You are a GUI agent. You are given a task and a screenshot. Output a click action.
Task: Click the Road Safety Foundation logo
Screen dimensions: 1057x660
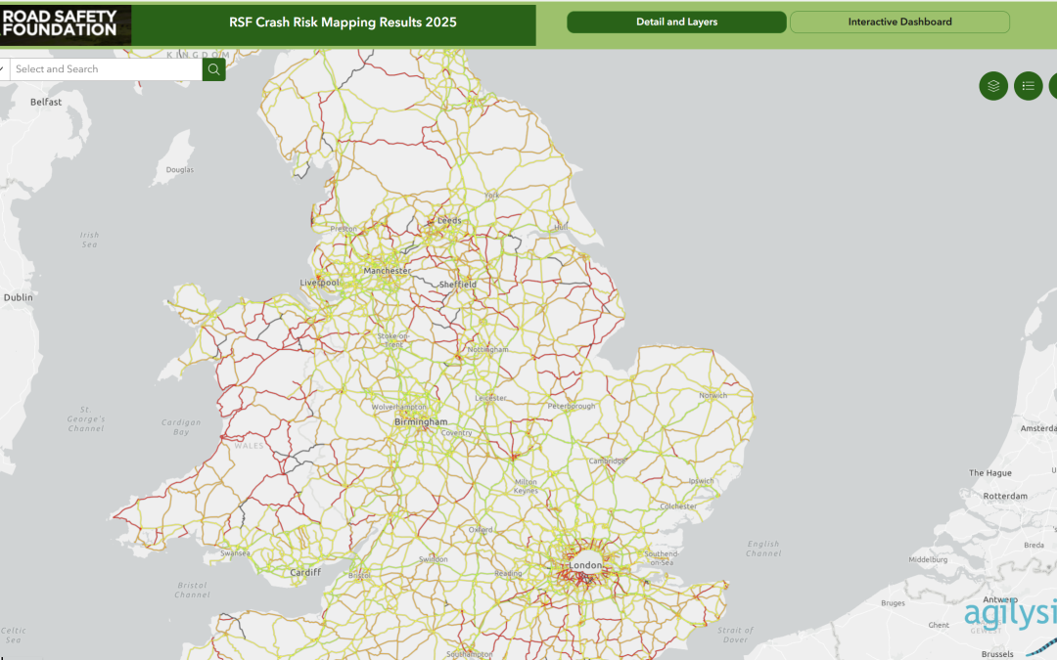pyautogui.click(x=66, y=24)
